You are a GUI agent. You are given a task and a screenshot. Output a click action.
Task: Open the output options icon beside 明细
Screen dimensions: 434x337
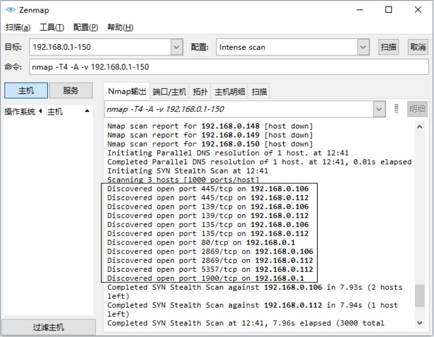click(x=396, y=109)
